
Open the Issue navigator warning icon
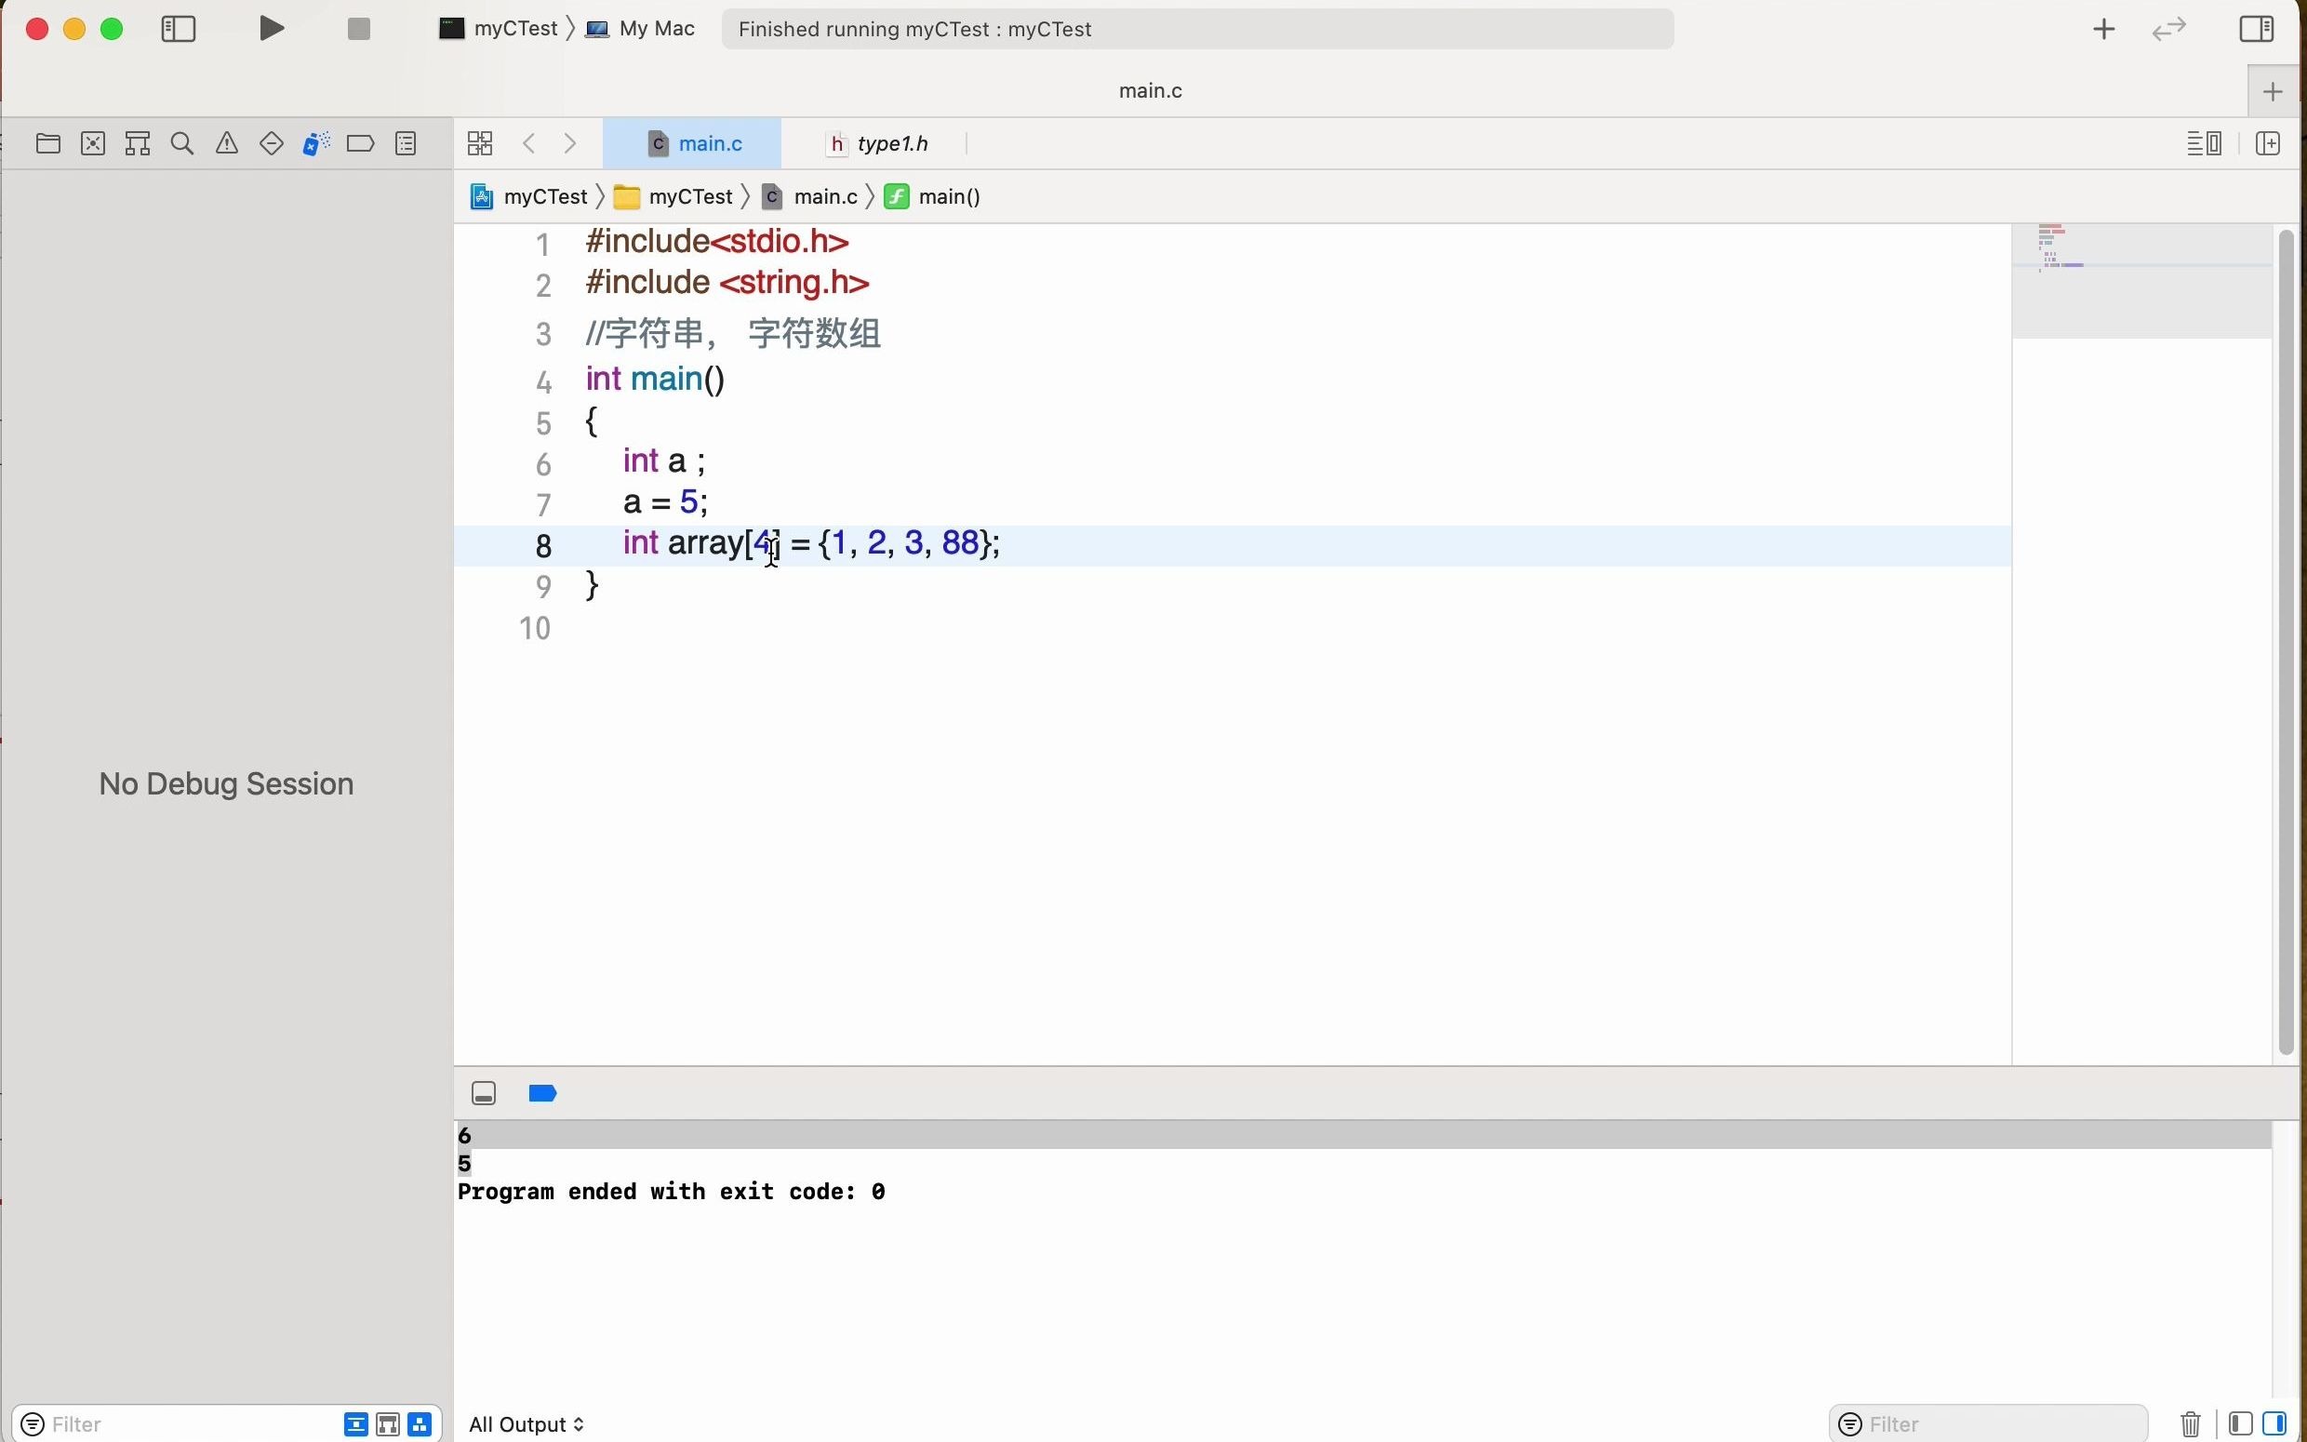227,144
